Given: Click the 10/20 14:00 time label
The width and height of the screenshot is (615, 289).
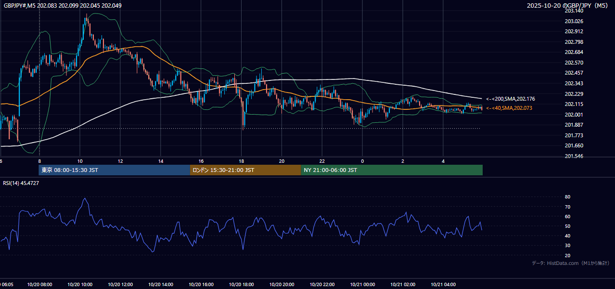Looking at the screenshot, I should [161, 285].
